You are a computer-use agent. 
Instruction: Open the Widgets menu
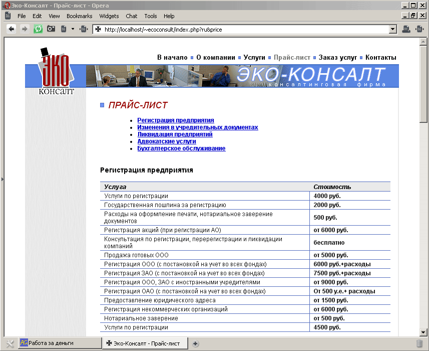tap(109, 16)
